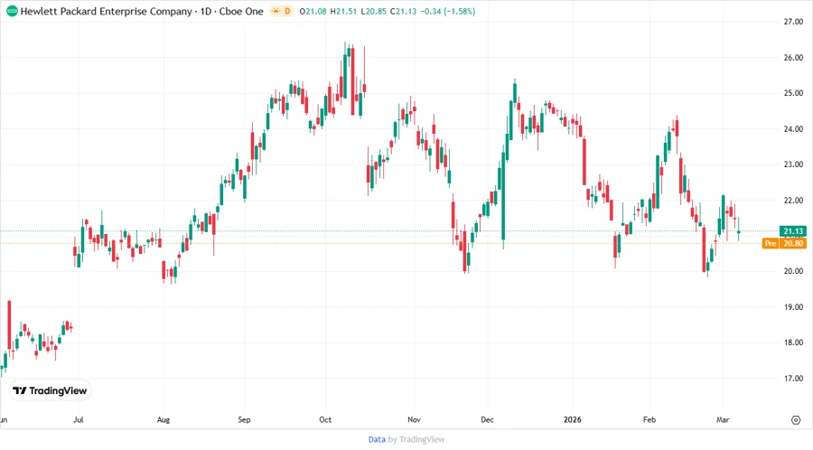The image size is (813, 450).
Task: Click the Cboe One exchange label
Action: (x=241, y=11)
